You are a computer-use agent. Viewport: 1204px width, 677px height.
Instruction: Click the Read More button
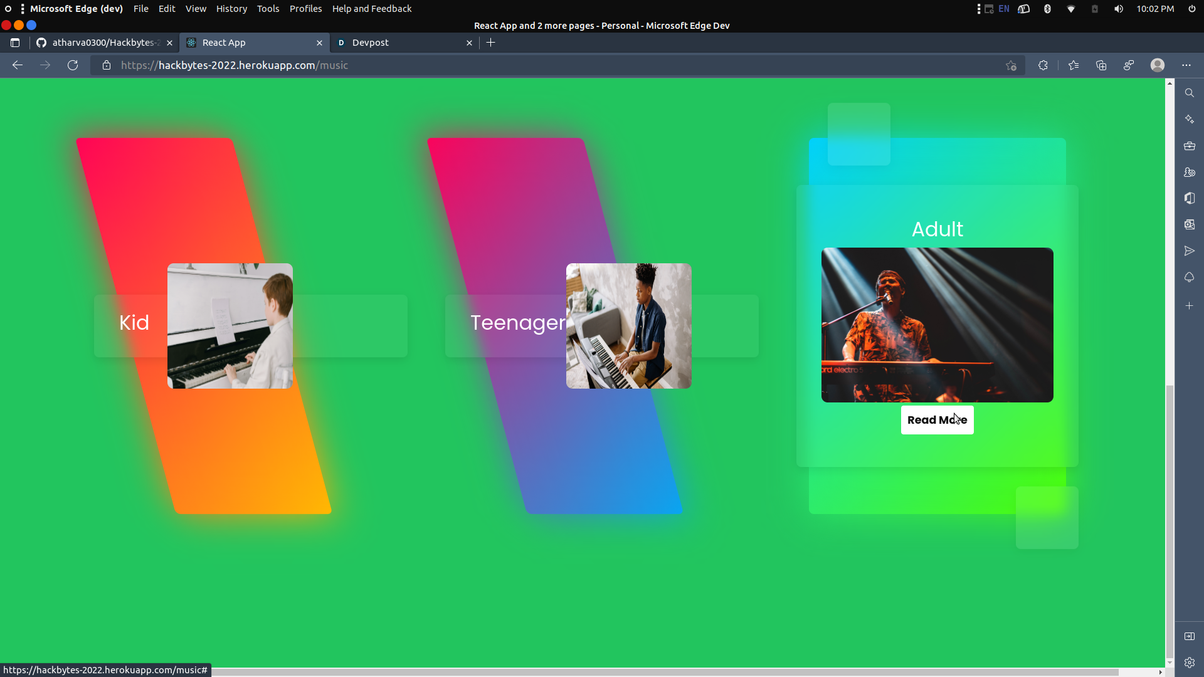[937, 420]
